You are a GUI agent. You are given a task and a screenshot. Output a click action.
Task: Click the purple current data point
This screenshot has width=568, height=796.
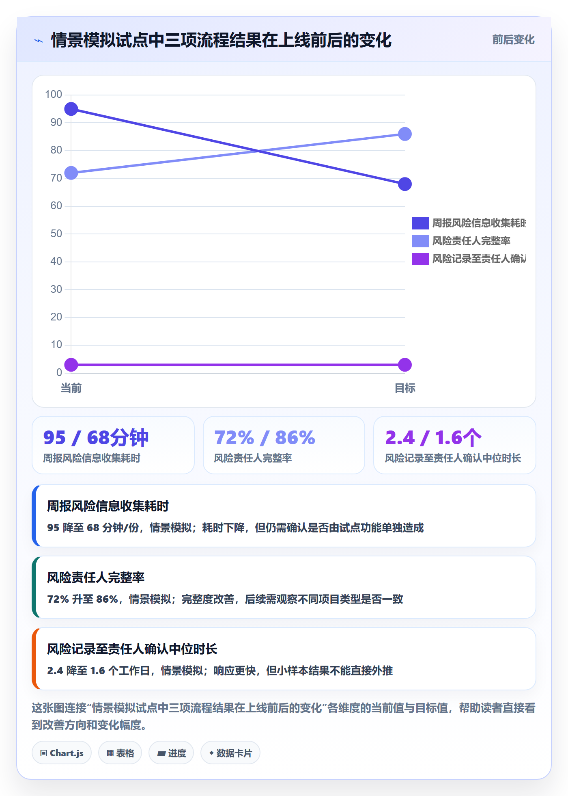(x=71, y=365)
